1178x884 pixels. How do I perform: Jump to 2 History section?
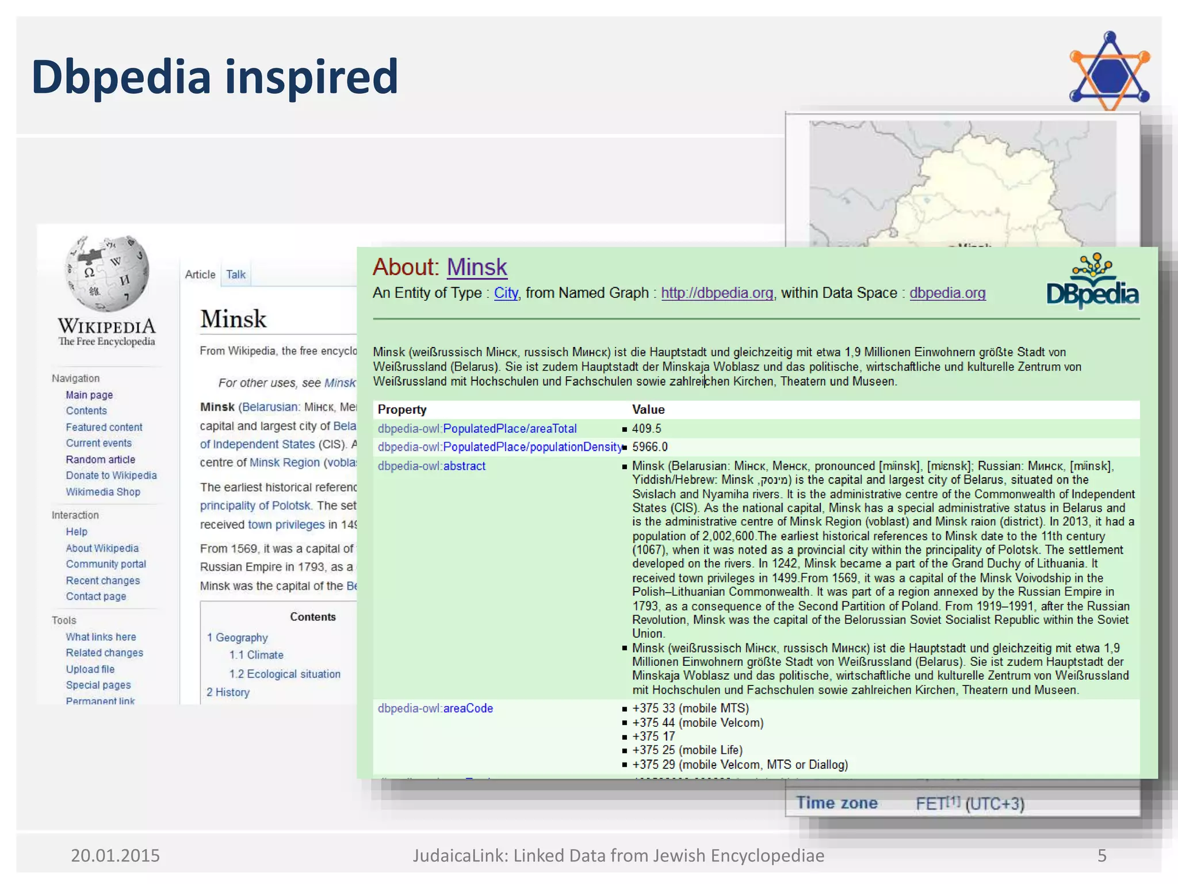[x=228, y=692]
